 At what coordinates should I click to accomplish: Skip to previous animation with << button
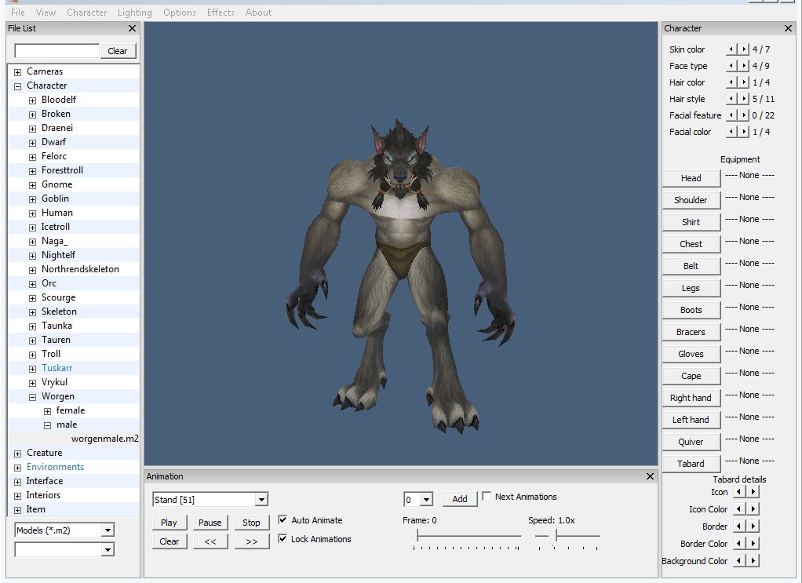210,541
